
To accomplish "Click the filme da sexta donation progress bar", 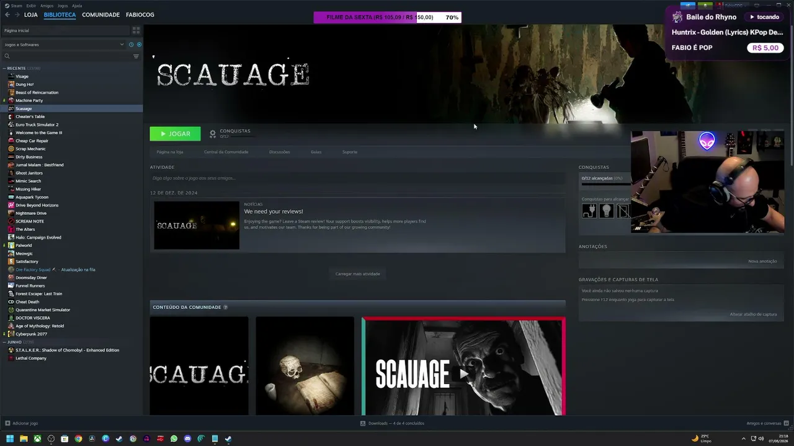I will [388, 17].
